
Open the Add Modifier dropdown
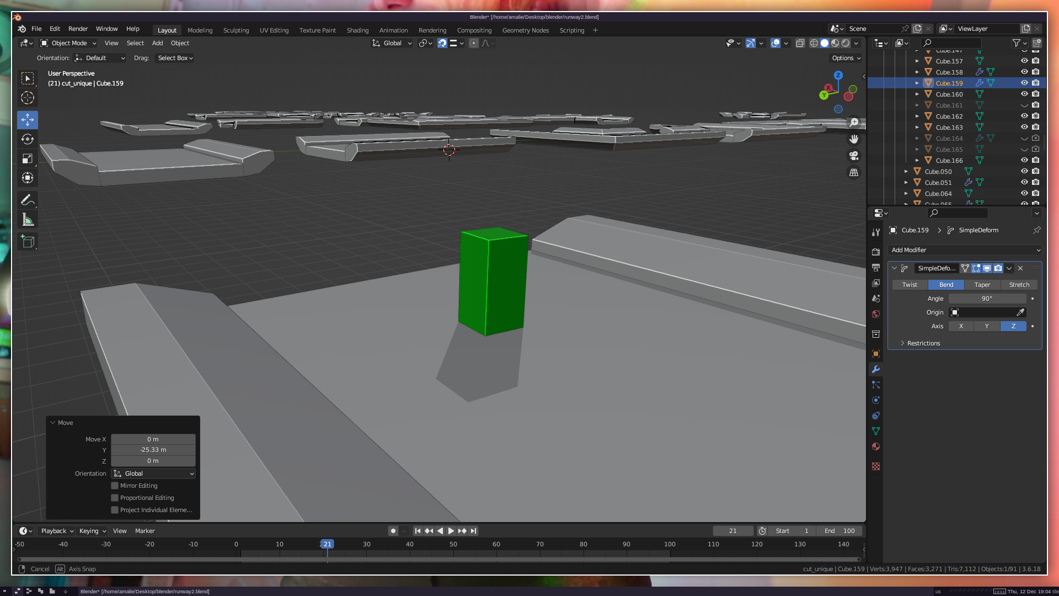[965, 250]
